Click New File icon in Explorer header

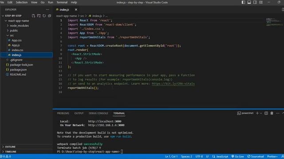tap(33, 16)
